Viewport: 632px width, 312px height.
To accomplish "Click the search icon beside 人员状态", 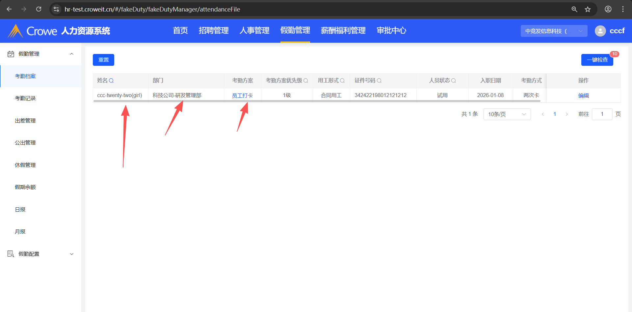I will click(454, 81).
